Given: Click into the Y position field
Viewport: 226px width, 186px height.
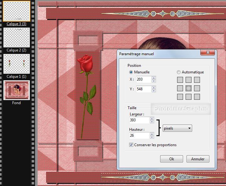Looking at the screenshot, I should pyautogui.click(x=143, y=89).
